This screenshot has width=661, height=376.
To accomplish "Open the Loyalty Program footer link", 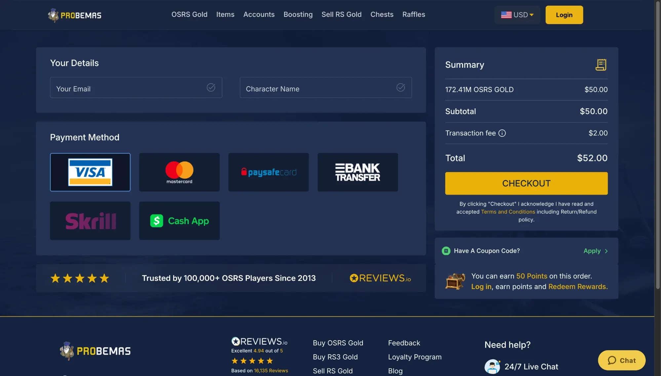I will click(x=415, y=357).
